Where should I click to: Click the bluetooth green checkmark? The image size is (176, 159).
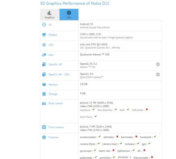[x=155, y=136]
